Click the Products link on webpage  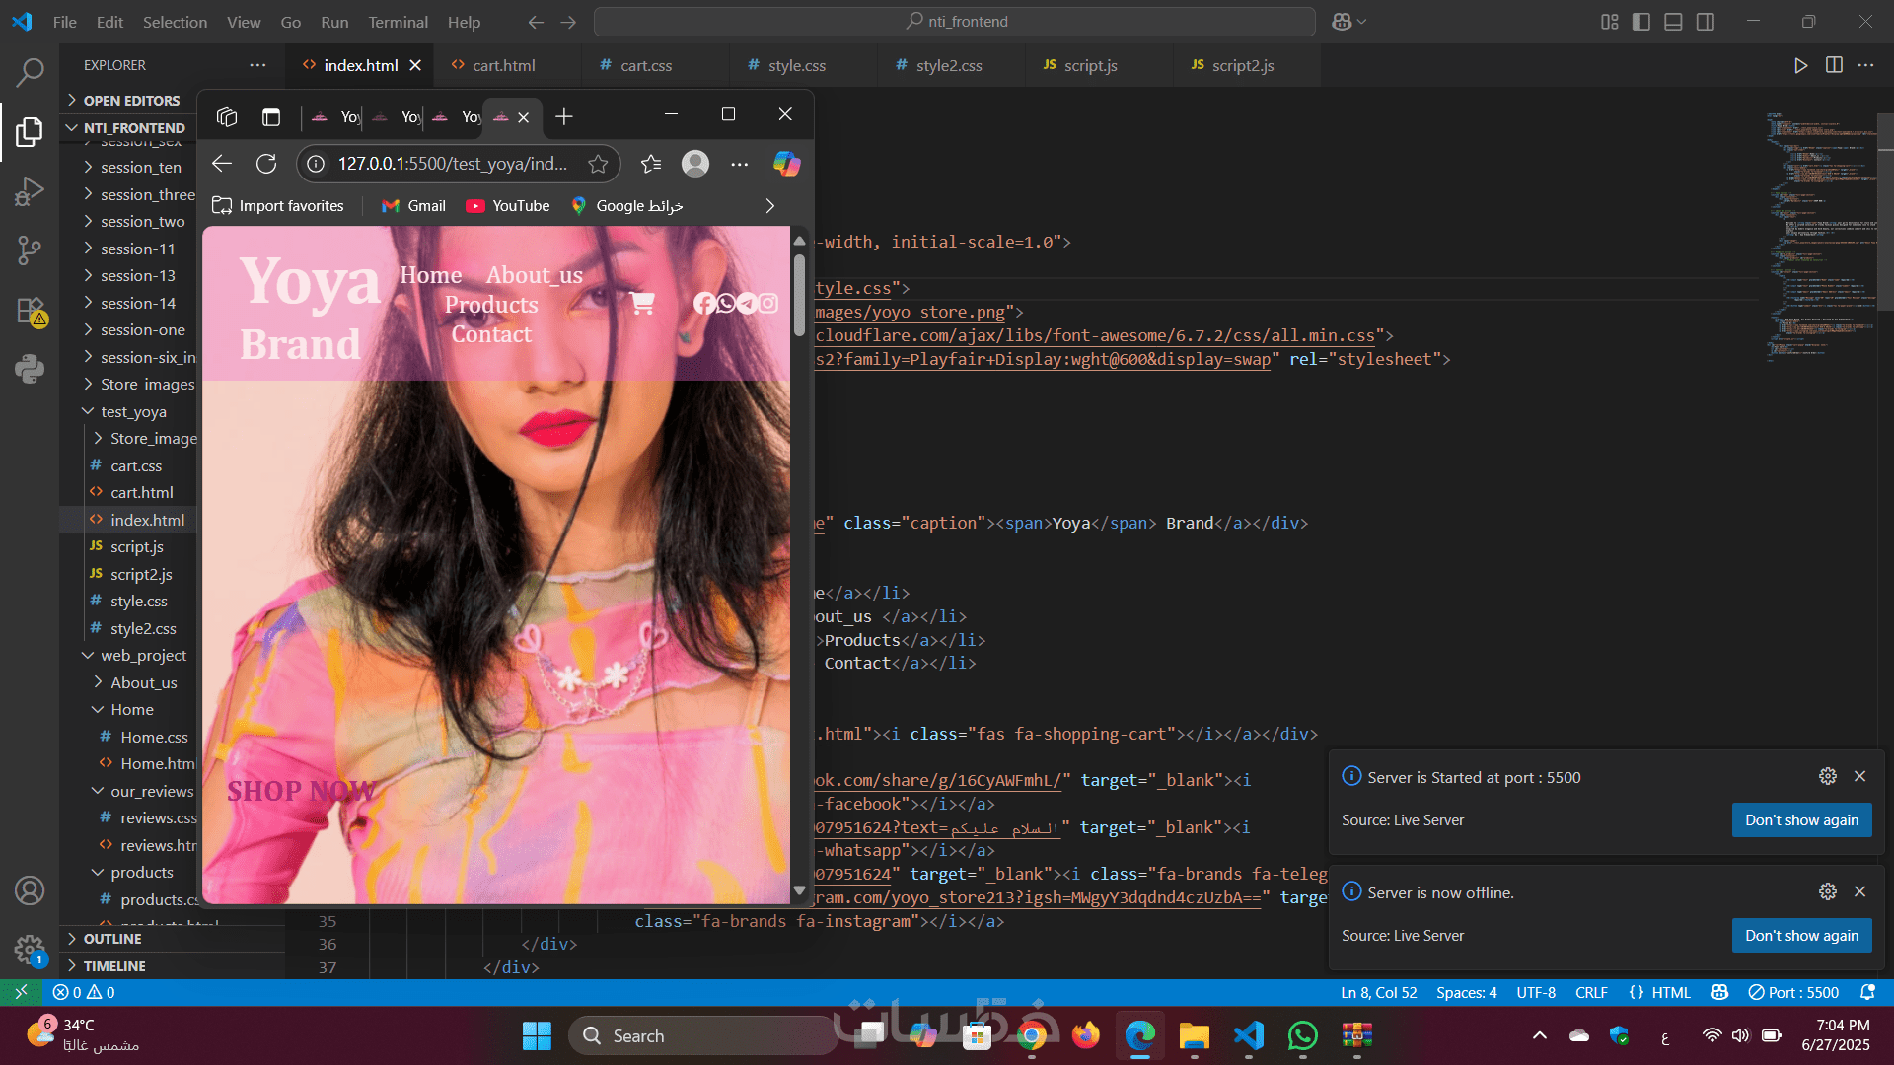[491, 305]
